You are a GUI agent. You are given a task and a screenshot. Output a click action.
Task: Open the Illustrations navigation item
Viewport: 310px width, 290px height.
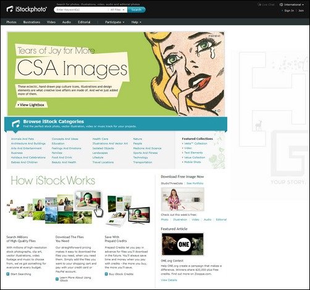pyautogui.click(x=31, y=22)
